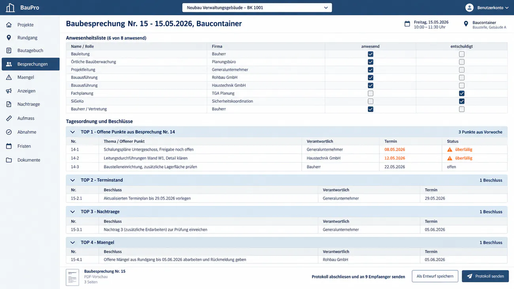This screenshot has height=289, width=514.
Task: Open the Baubesprechung Nr. 15 PDF thumbnail
Action: tap(72, 277)
